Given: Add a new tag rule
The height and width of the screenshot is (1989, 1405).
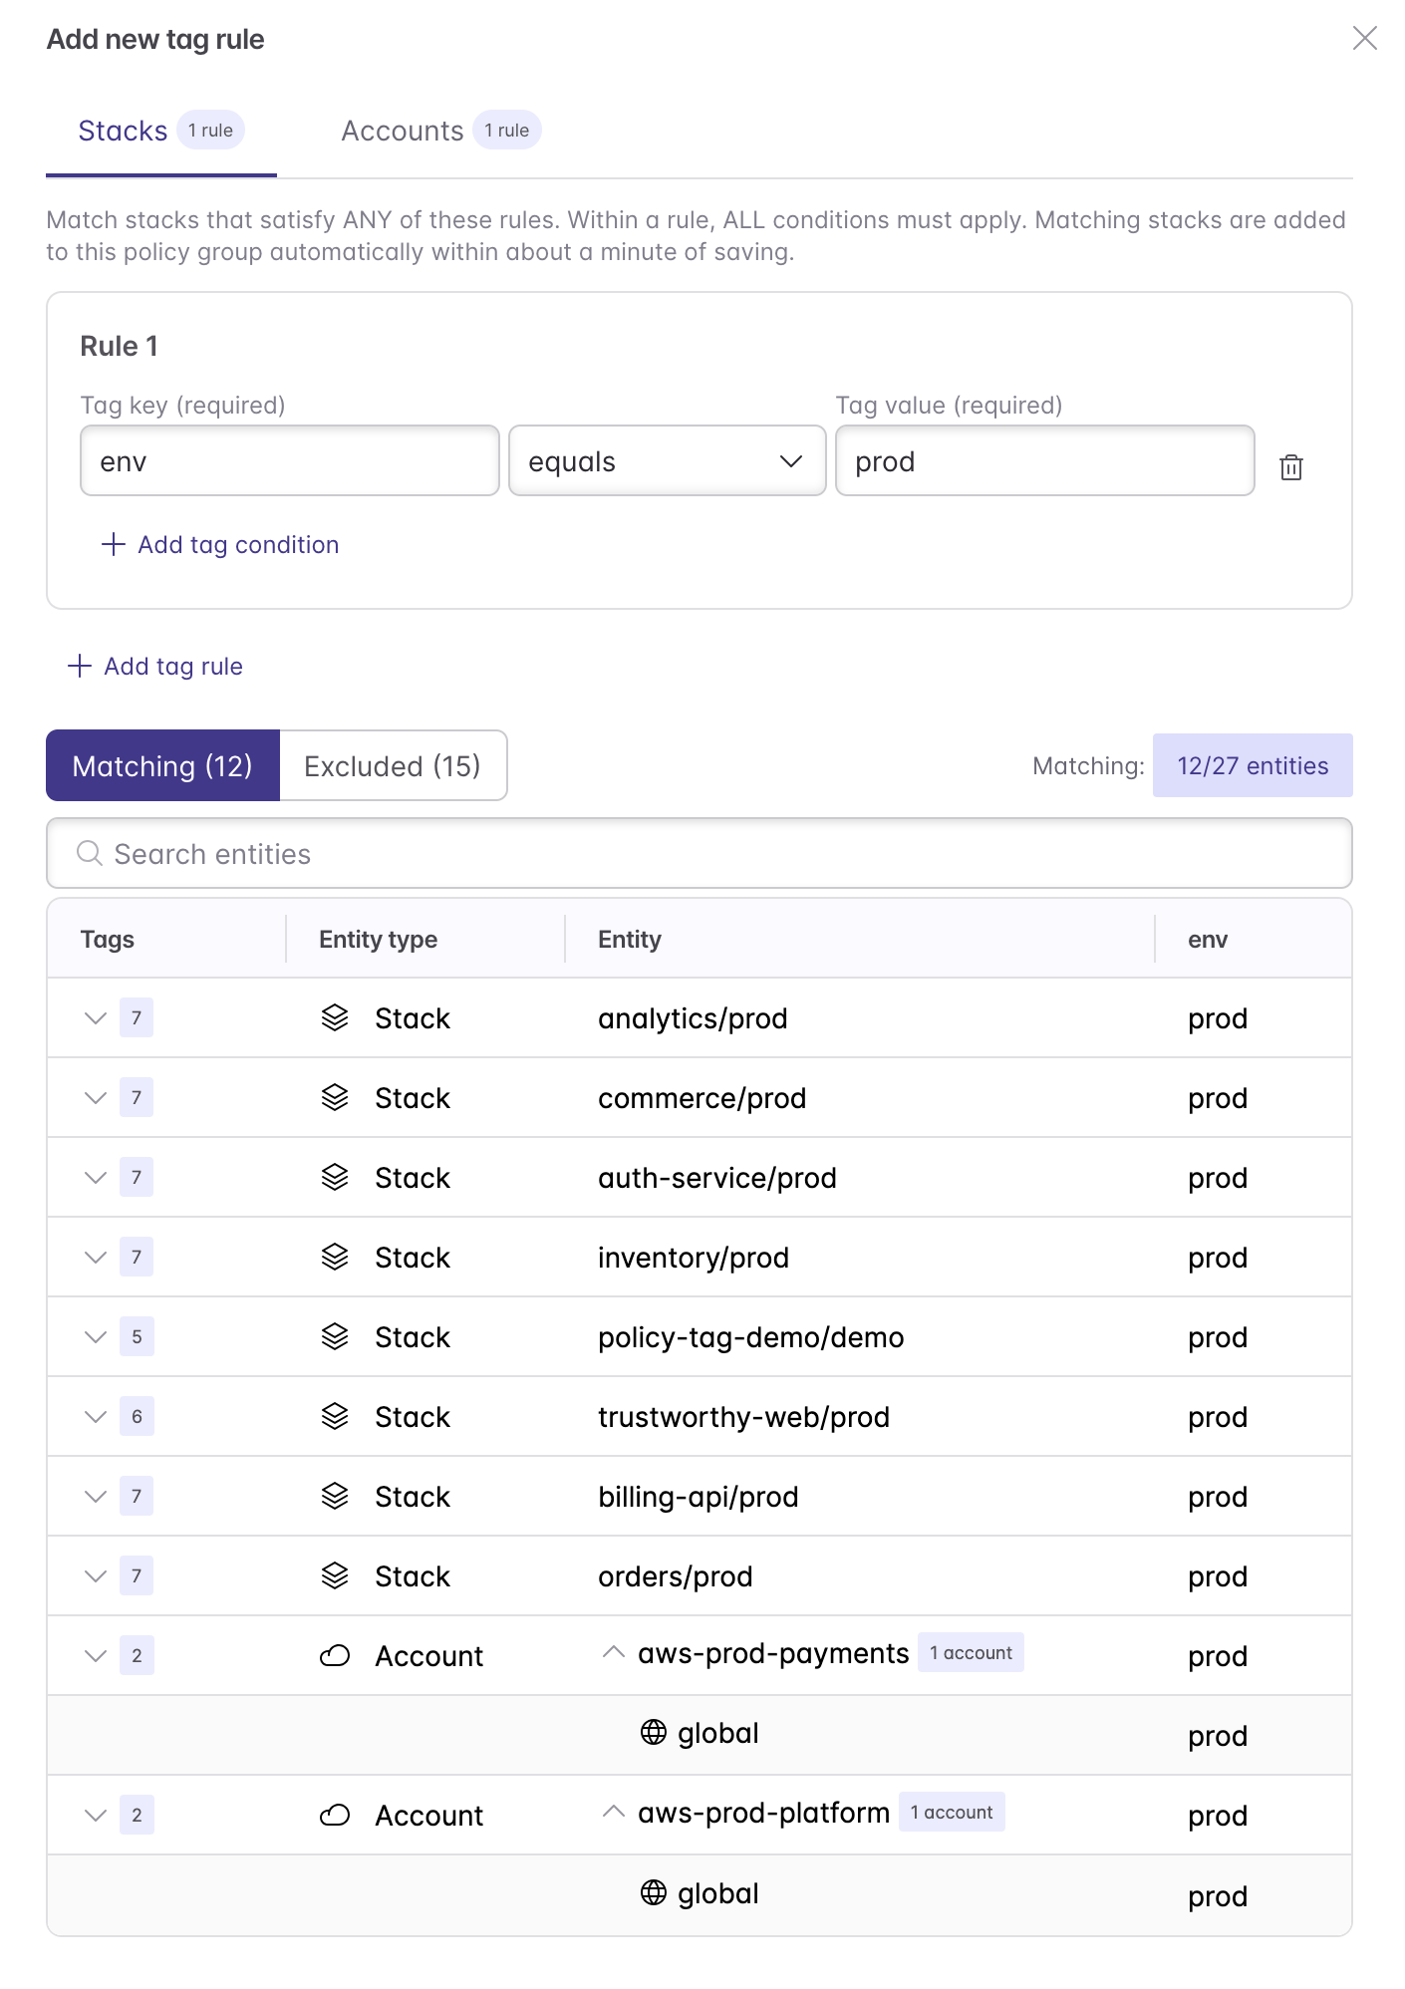Looking at the screenshot, I should click(155, 666).
